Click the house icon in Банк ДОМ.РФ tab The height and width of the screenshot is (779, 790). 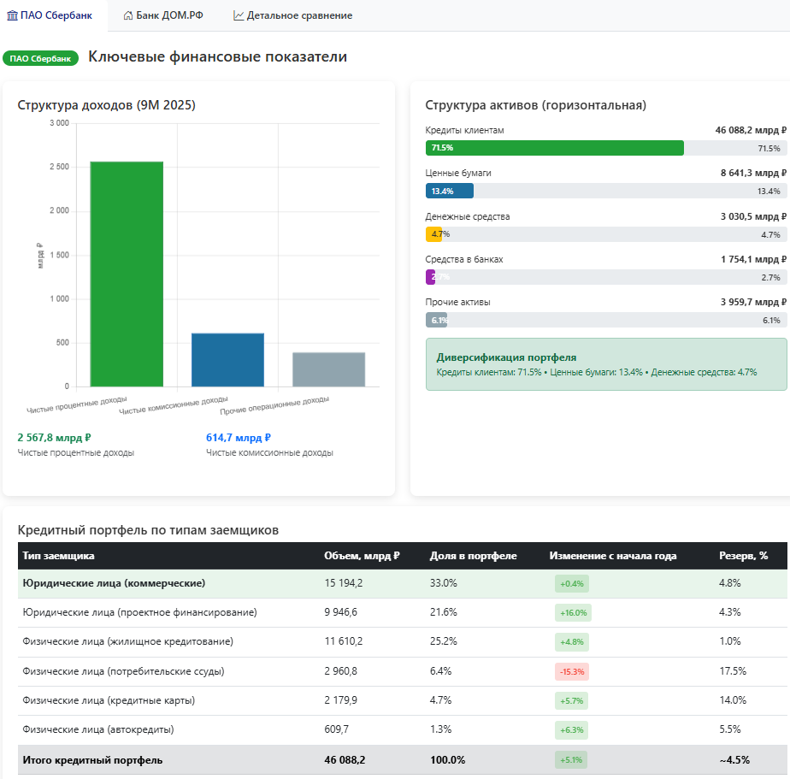coord(128,15)
